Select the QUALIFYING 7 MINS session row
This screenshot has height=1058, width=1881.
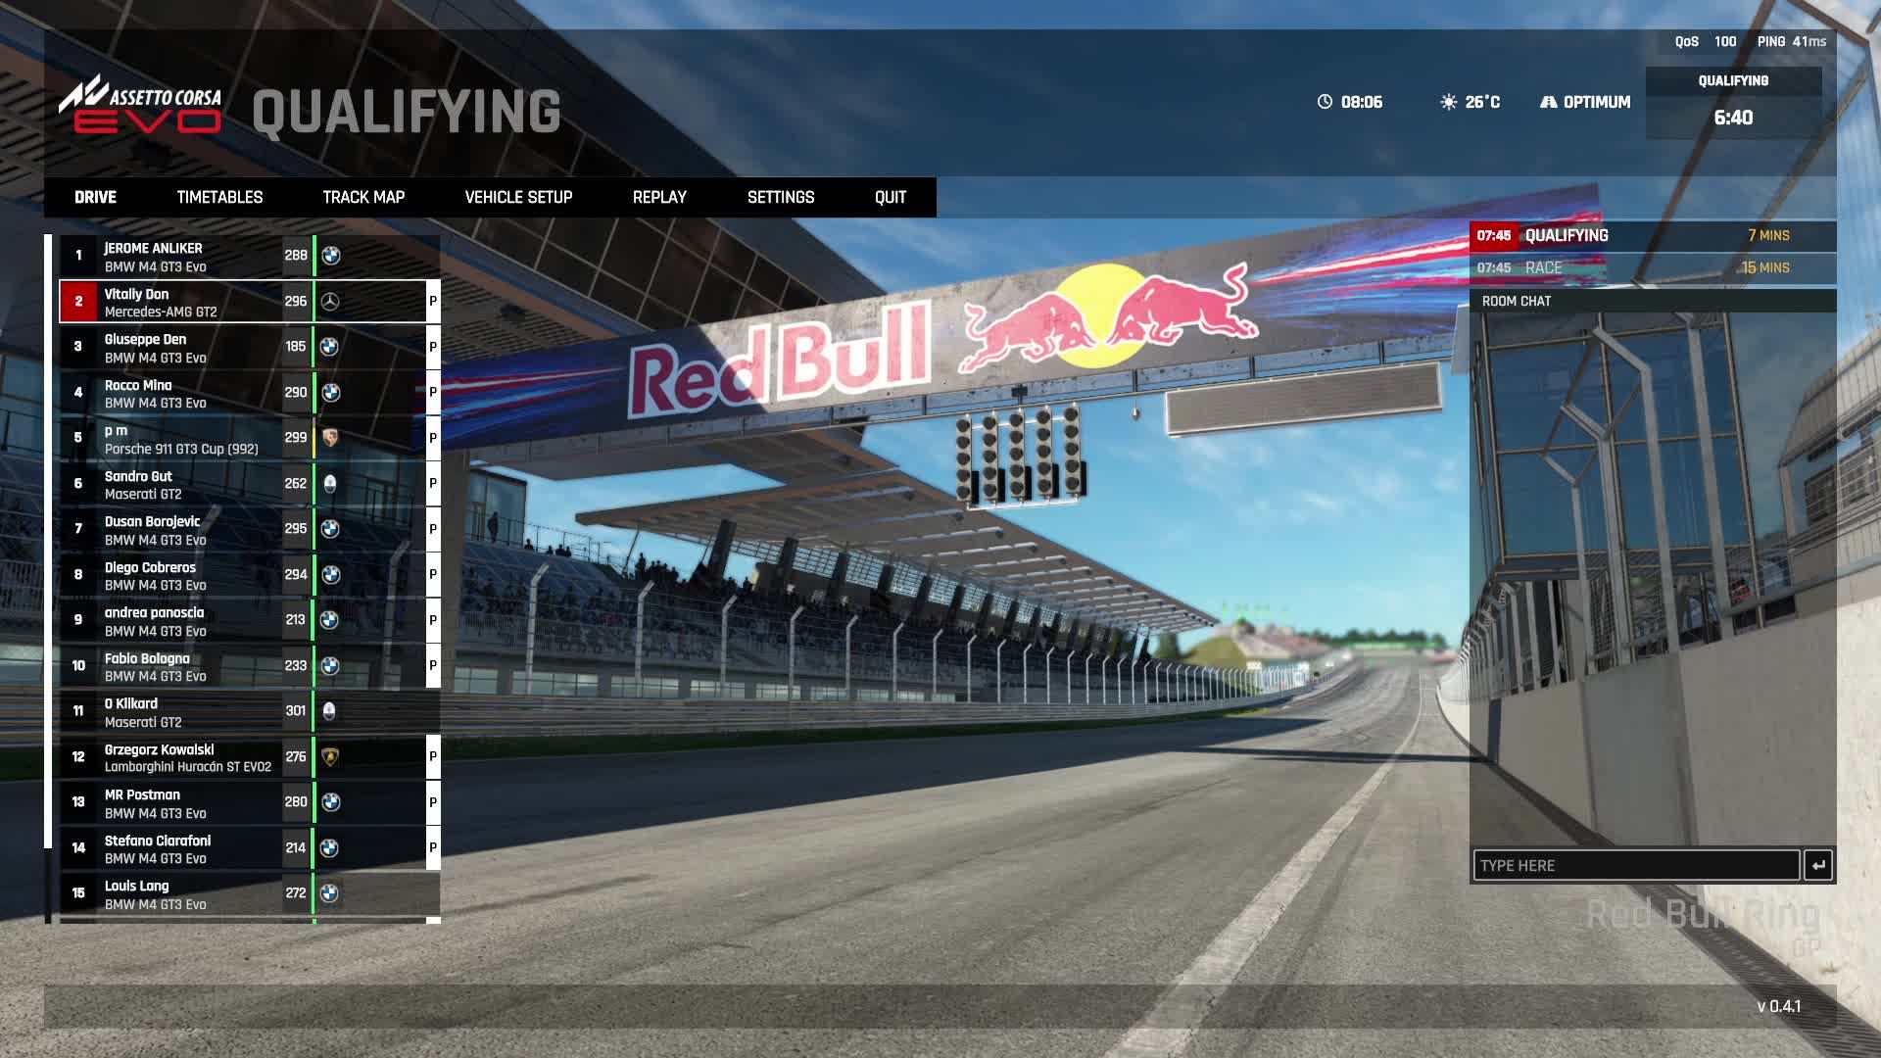1652,236
